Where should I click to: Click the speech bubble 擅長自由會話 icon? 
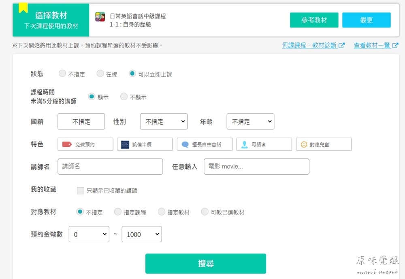[x=185, y=144]
